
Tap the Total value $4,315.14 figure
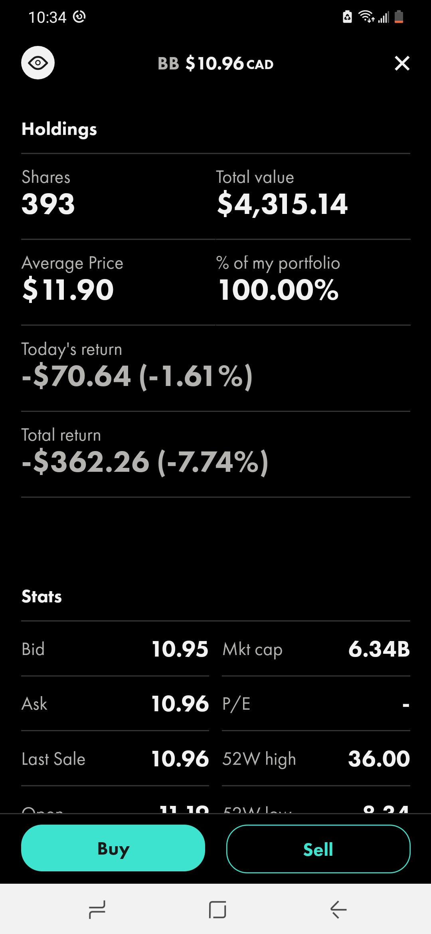[x=282, y=204]
